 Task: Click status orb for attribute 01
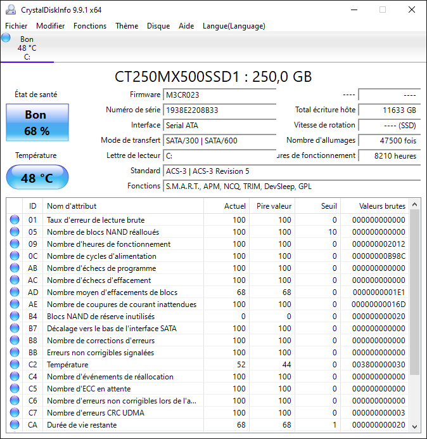15,219
